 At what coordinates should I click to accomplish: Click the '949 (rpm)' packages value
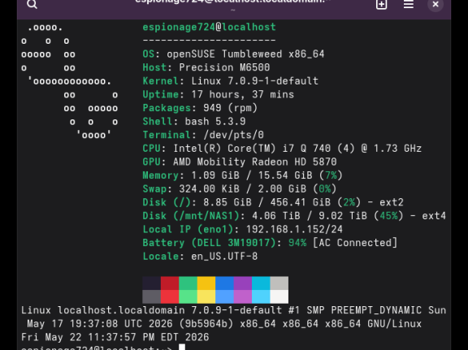(x=231, y=108)
